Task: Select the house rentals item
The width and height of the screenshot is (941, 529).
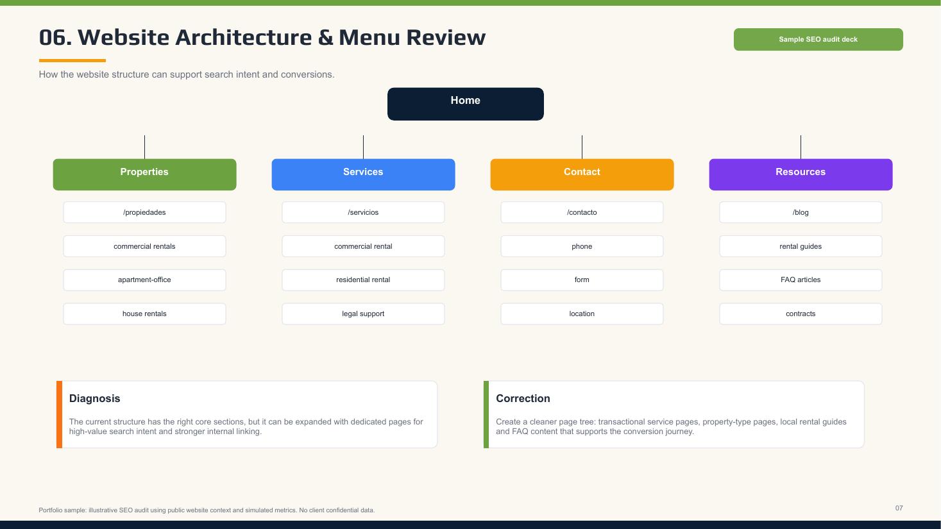Action: tap(144, 314)
